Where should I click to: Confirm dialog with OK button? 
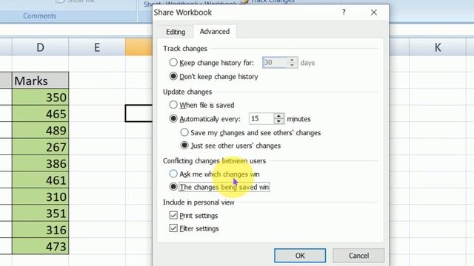coord(300,256)
